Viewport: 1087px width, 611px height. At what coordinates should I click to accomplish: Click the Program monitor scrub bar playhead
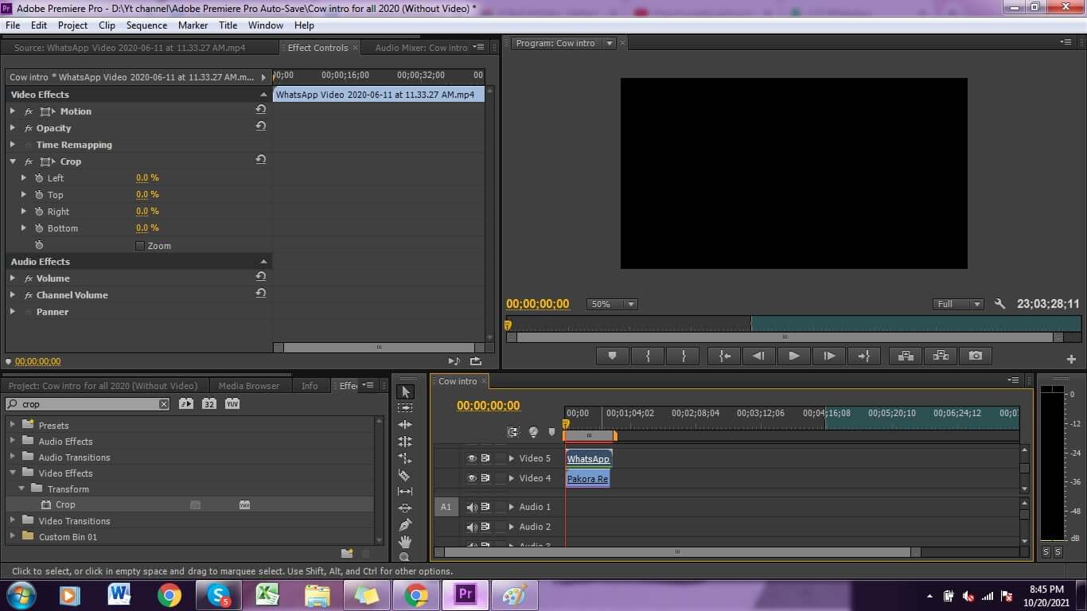coord(508,325)
